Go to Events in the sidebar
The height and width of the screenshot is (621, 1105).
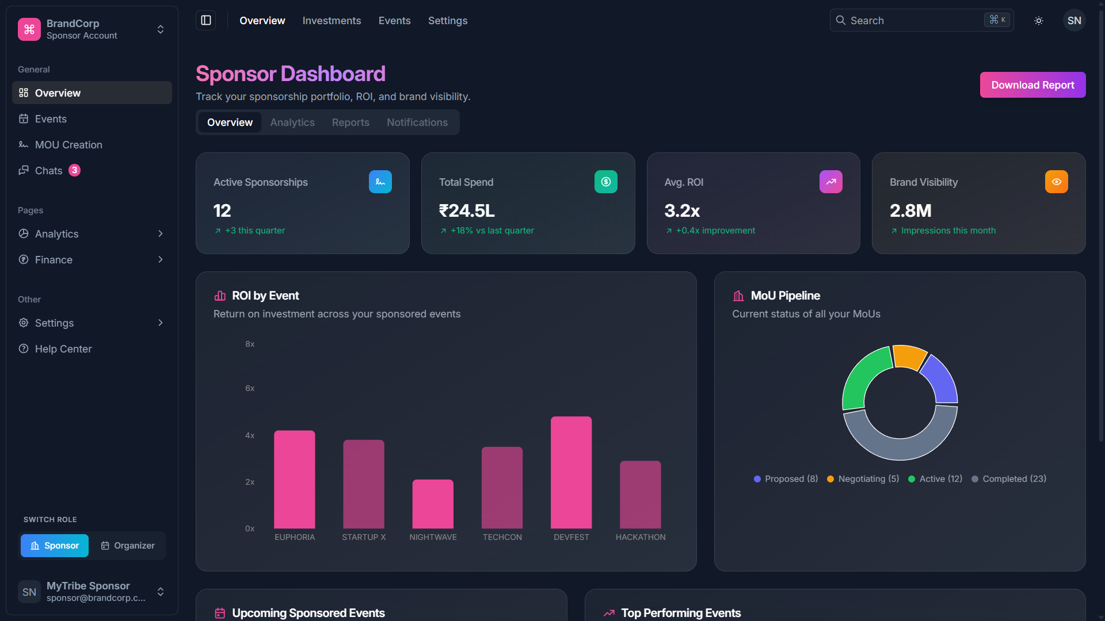pyautogui.click(x=92, y=118)
